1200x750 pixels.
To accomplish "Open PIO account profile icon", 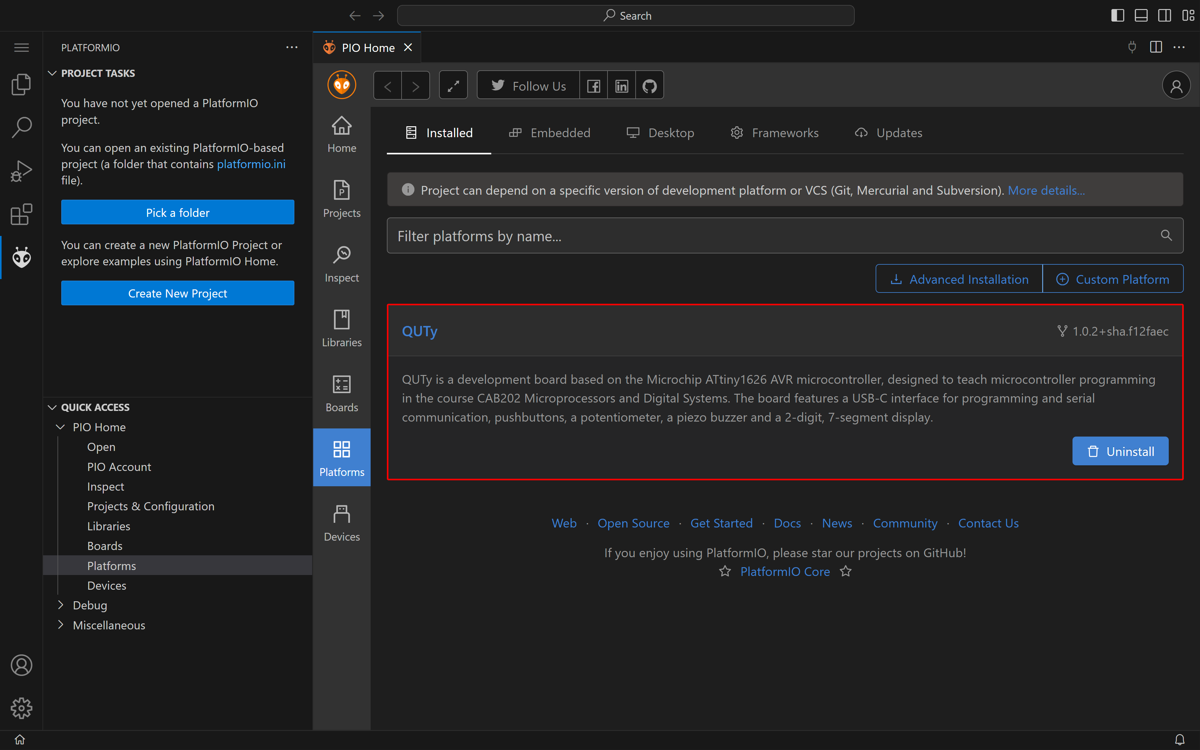I will tap(1176, 86).
